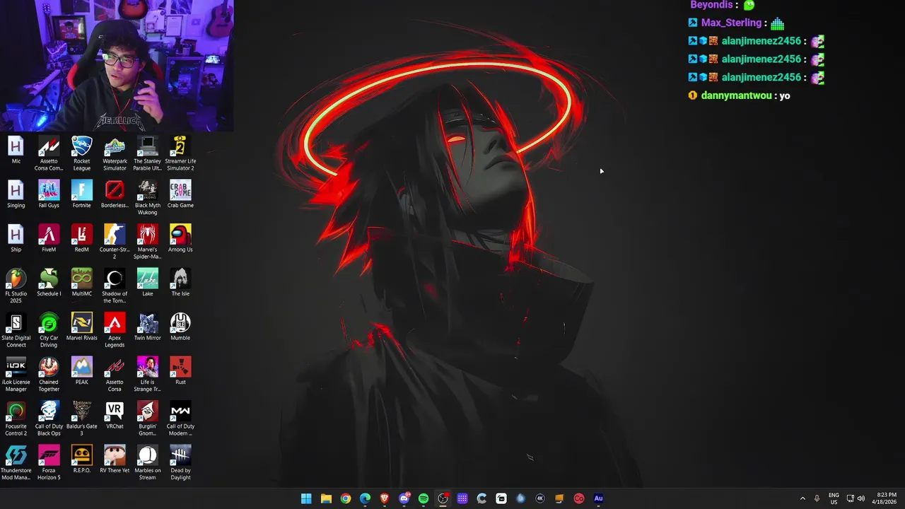
Task: Open Microsoft Edge in the taskbar
Action: coord(365,498)
